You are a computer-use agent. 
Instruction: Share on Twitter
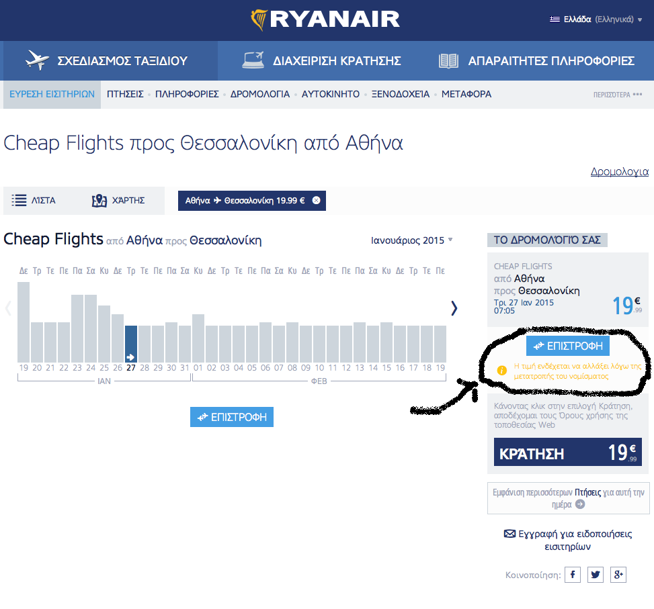pos(596,575)
